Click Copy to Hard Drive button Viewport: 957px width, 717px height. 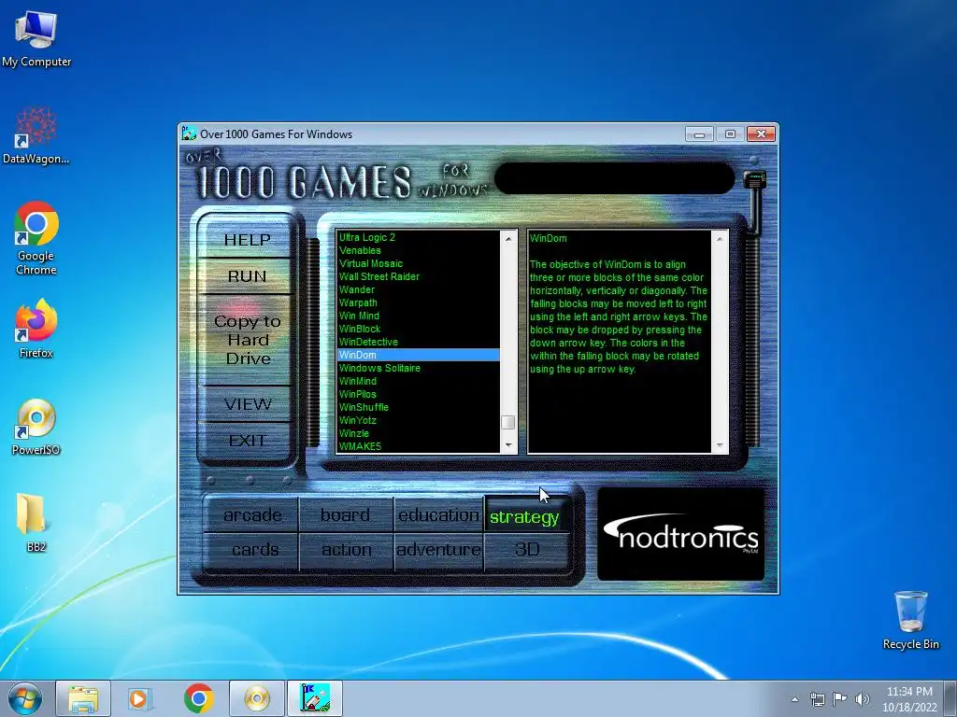click(x=247, y=340)
